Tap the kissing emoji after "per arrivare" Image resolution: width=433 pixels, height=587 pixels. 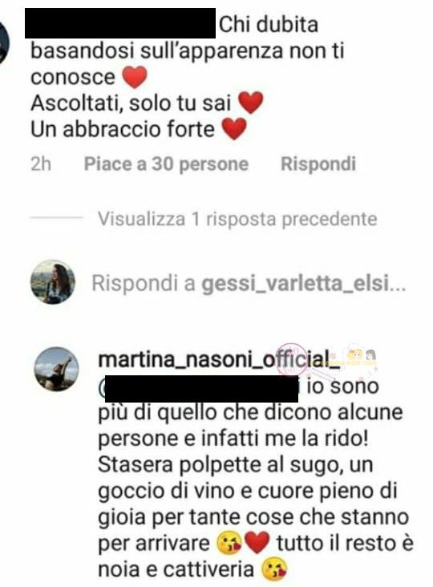pyautogui.click(x=229, y=544)
